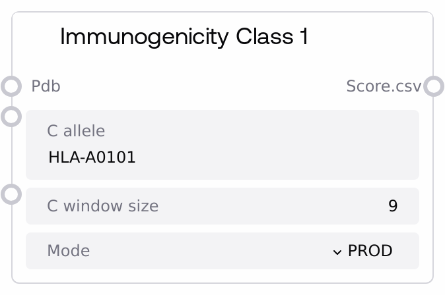445x295 pixels.
Task: Click blank space between Pdb and Score.csv
Action: 198,86
